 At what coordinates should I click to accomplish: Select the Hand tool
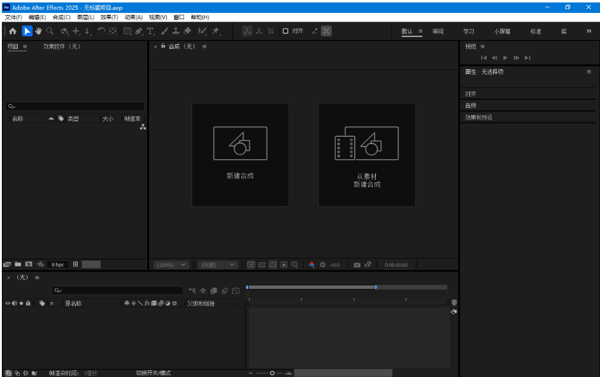[x=38, y=31]
